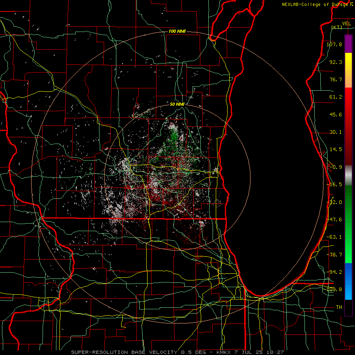355x355 pixels.
Task: Select the -16.5 legend value
Action: 334,185
